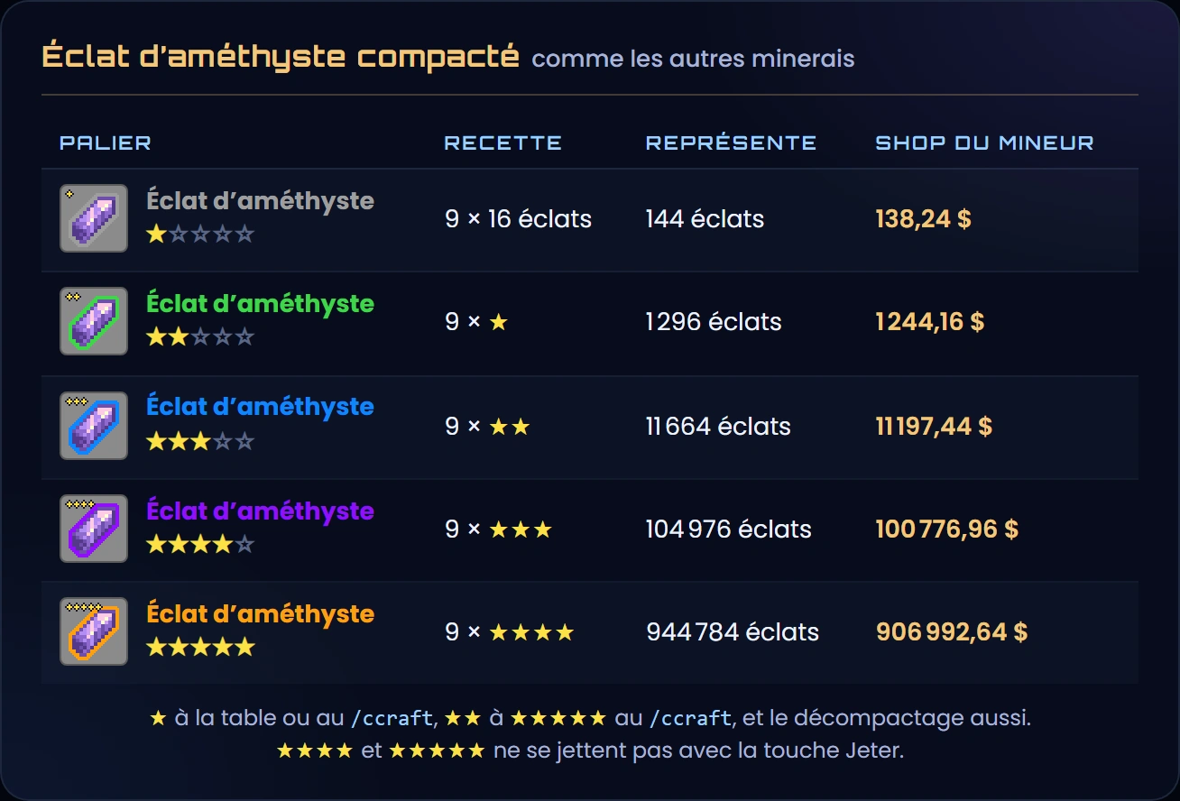Click the "144 éclats" value
The height and width of the screenshot is (801, 1180).
tap(705, 219)
